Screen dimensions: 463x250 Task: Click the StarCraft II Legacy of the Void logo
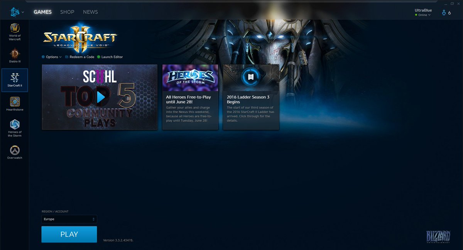[80, 39]
